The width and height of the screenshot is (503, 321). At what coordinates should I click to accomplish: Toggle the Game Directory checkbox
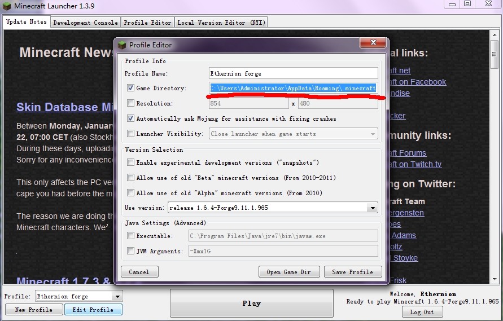click(x=130, y=88)
